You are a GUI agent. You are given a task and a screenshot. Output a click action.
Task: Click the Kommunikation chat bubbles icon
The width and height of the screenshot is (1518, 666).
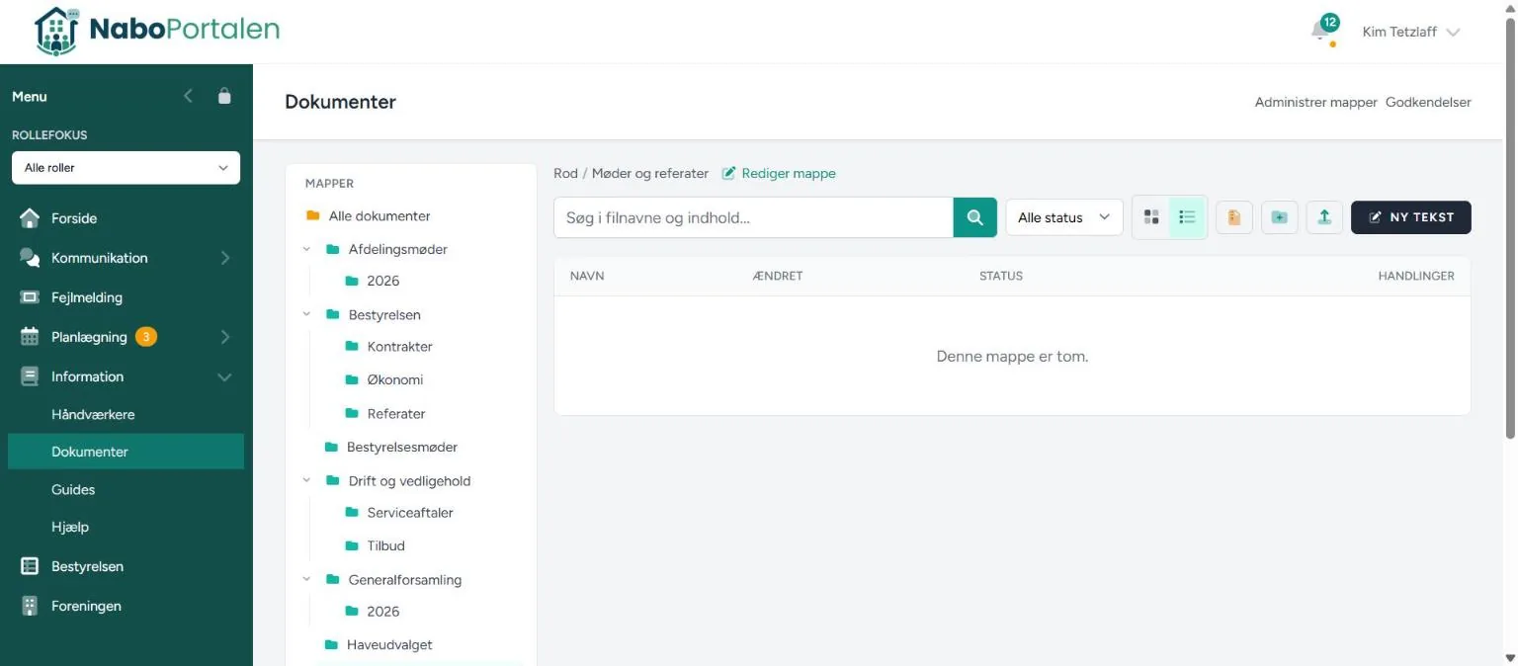(30, 258)
